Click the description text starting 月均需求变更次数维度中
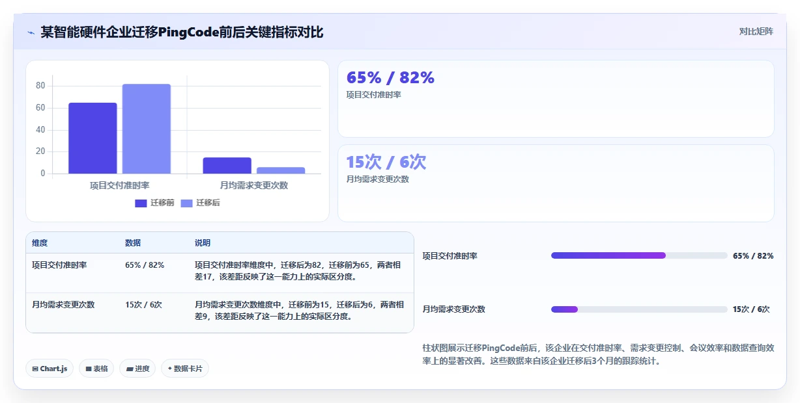The width and height of the screenshot is (800, 403). click(x=300, y=310)
